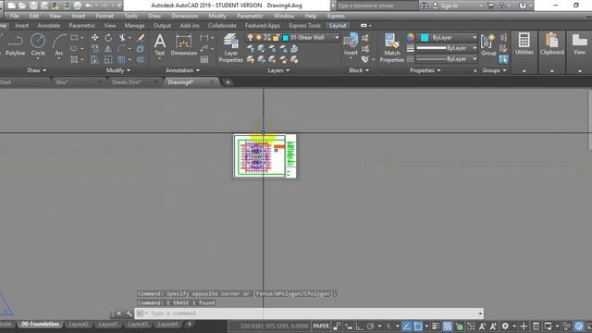Screen dimensions: 592x333
Task: Toggle polar tracking in status bar
Action: (x=370, y=327)
